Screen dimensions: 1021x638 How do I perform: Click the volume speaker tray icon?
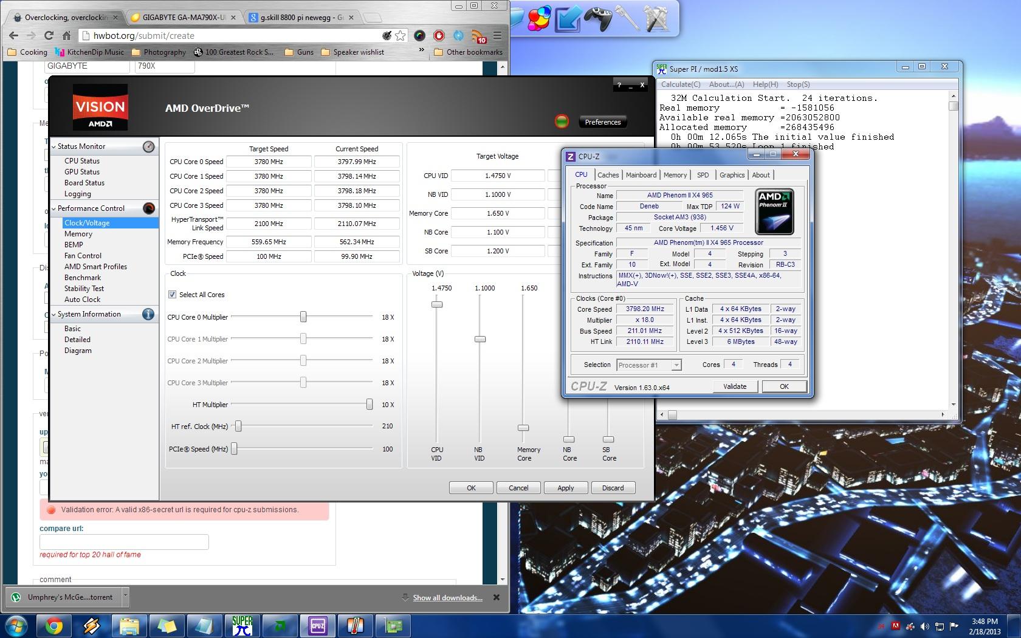(x=924, y=626)
